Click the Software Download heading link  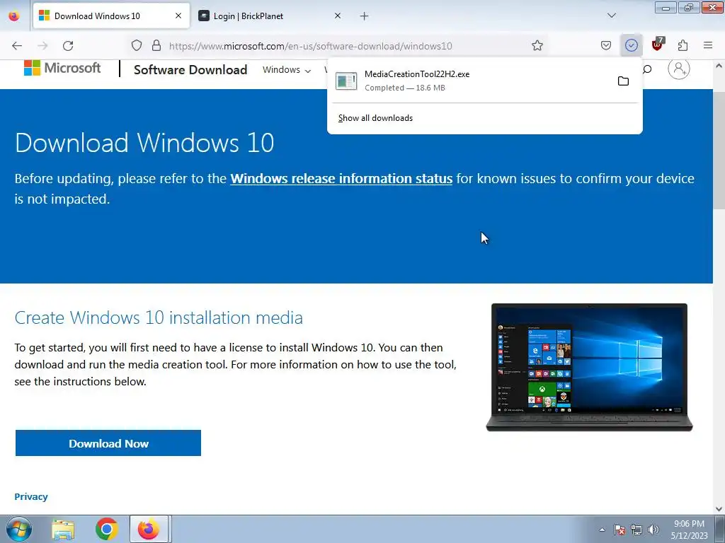coord(190,70)
